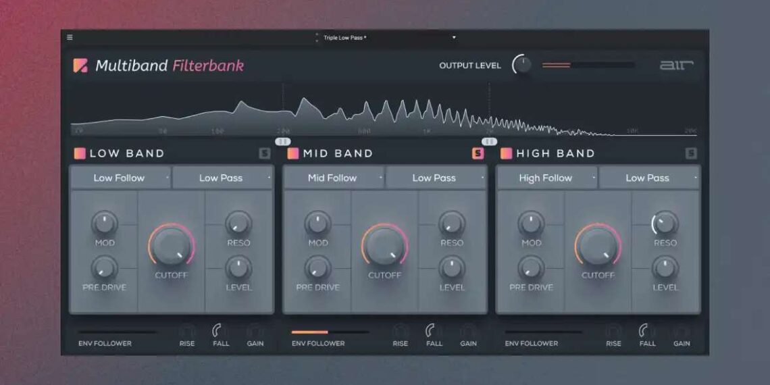Open the Mid Band Low Pass filter dropdown

click(436, 178)
